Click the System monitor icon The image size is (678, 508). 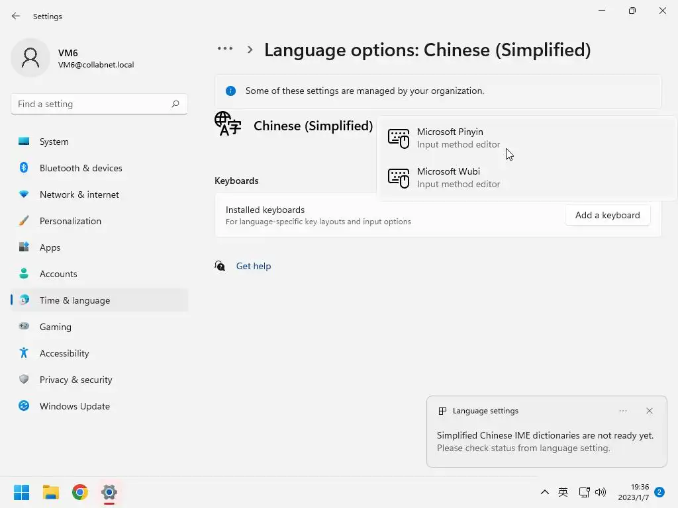pos(24,142)
